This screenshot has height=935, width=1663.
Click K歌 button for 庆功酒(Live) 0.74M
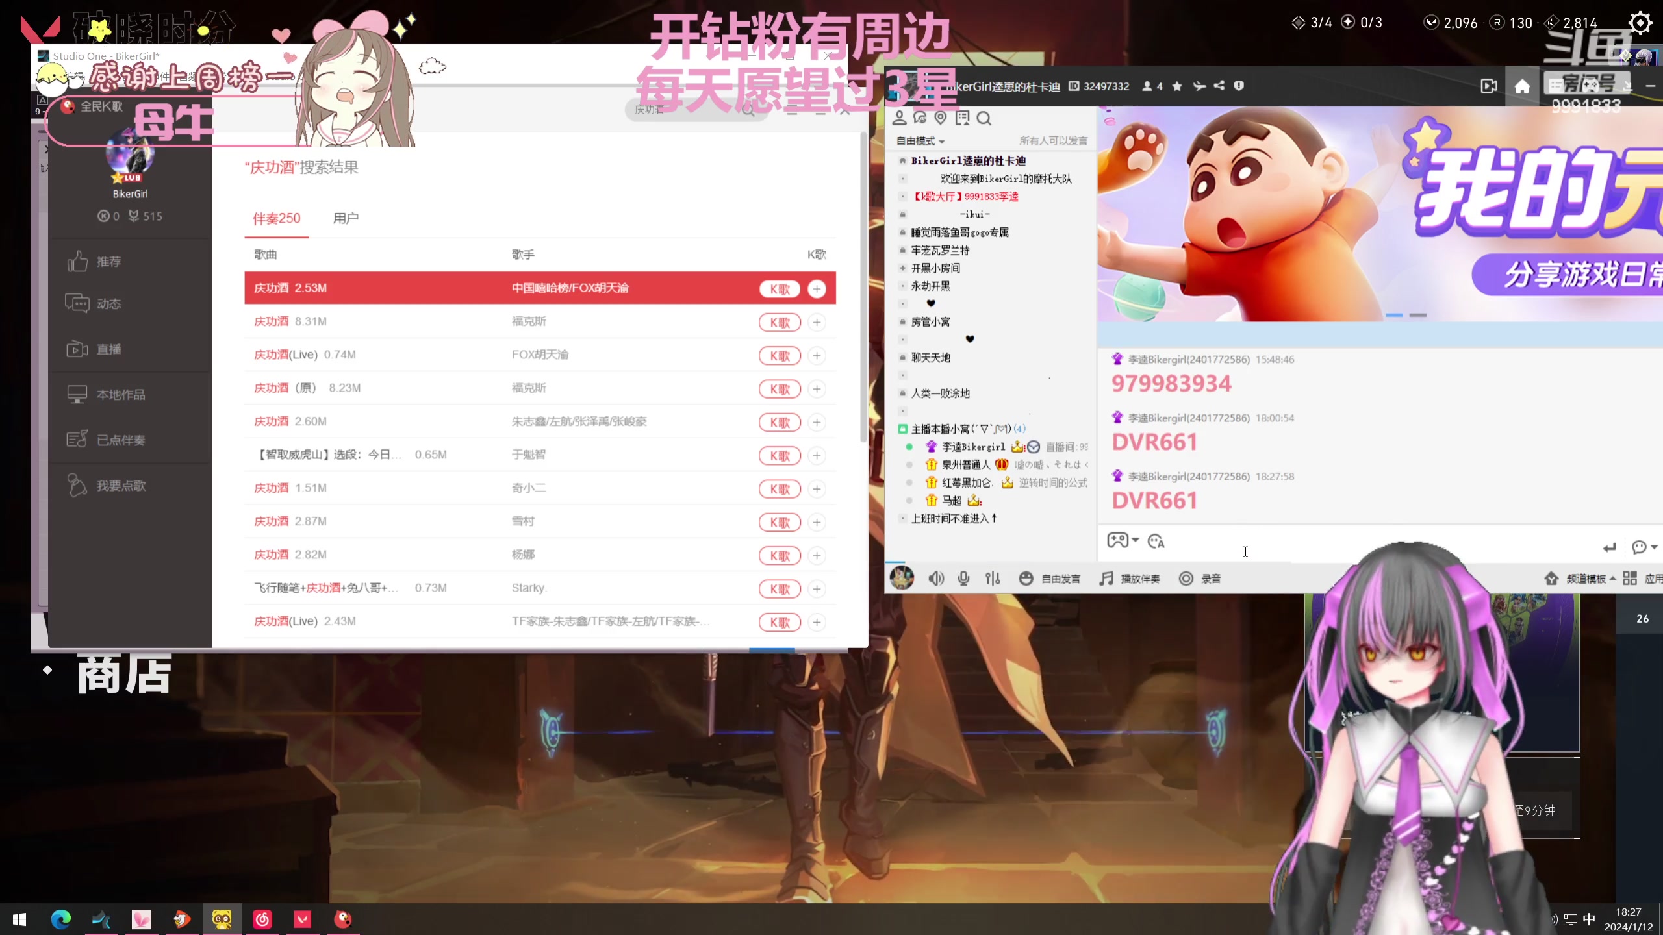point(780,356)
